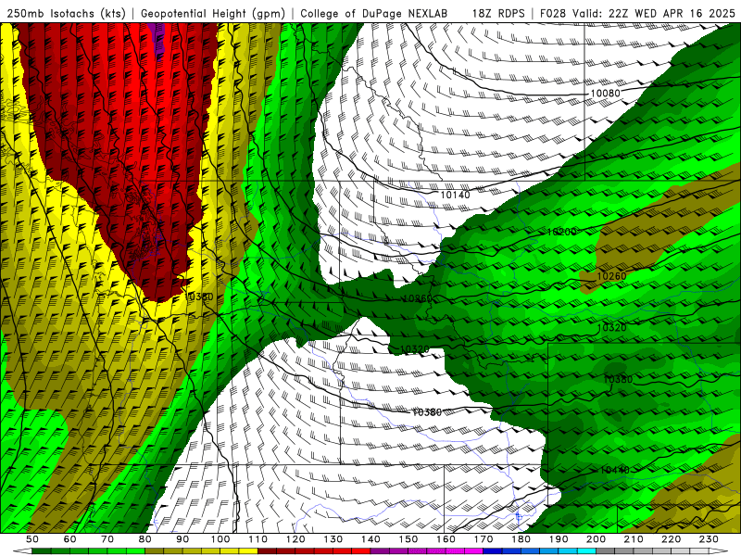Select the 90 value on the color scale
The image size is (741, 556).
[x=182, y=539]
